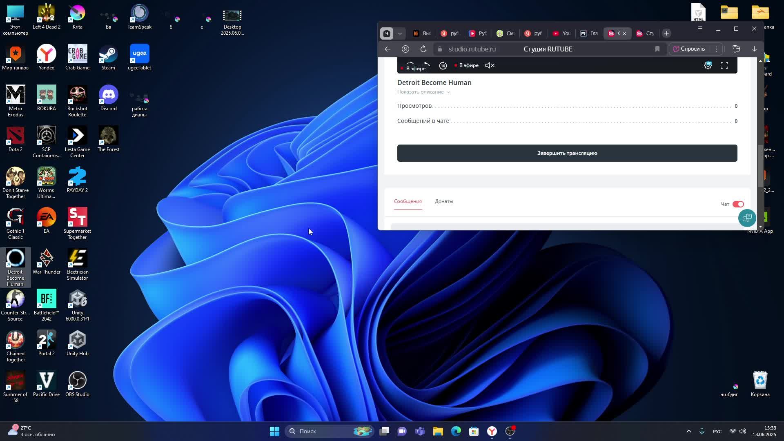Screen dimensions: 784x441
Task: Open Microsoft Edge from the taskbar
Action: (456, 431)
